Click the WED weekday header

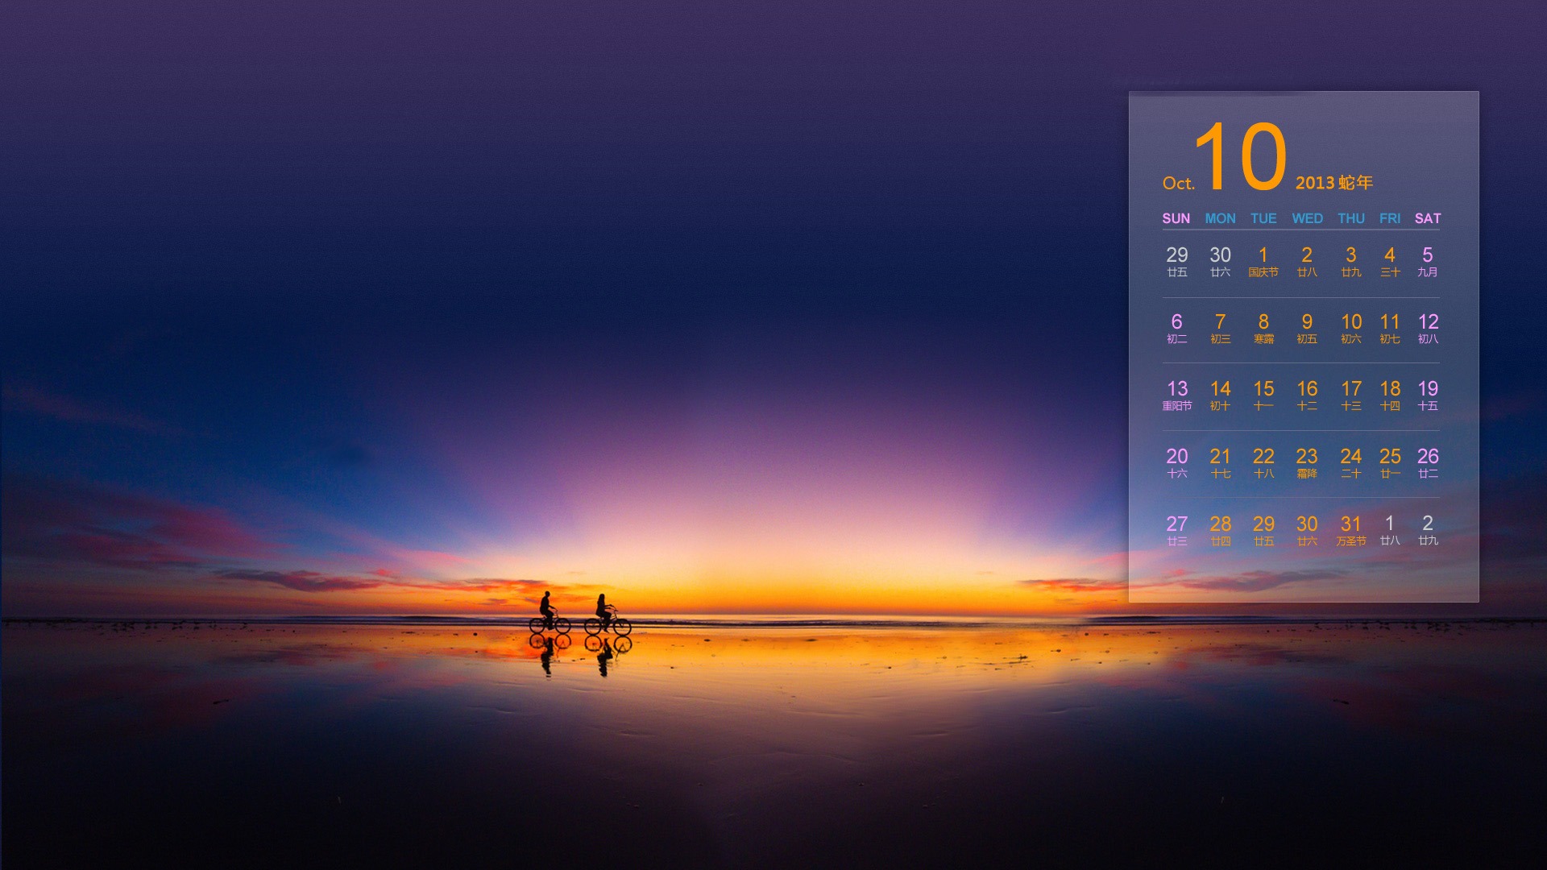[1307, 218]
